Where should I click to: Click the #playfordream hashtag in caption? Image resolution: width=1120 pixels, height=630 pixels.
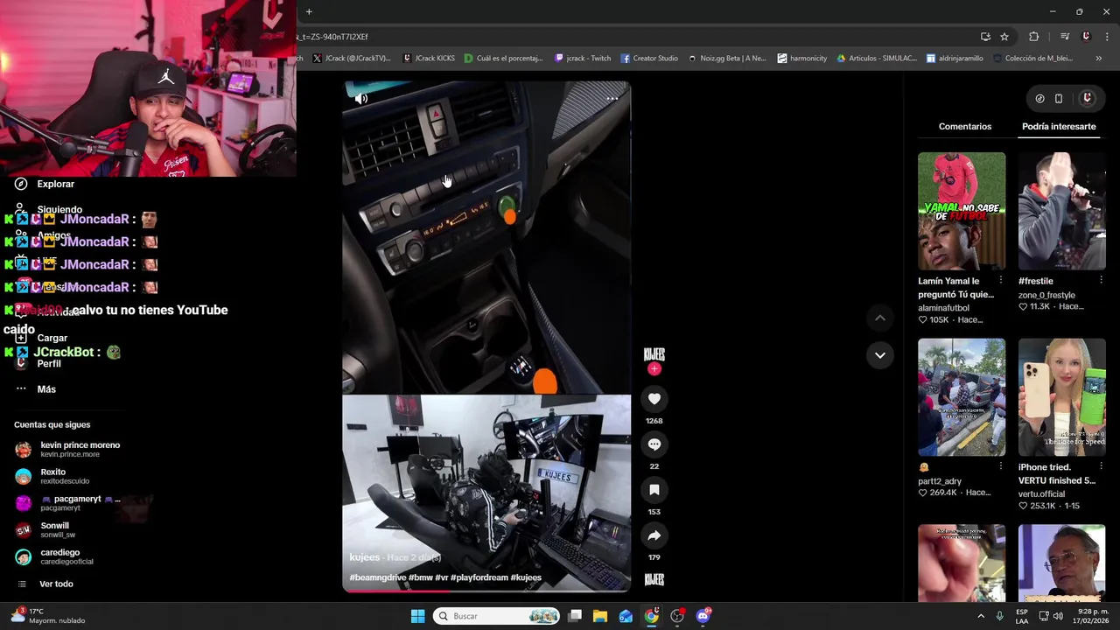tap(478, 577)
